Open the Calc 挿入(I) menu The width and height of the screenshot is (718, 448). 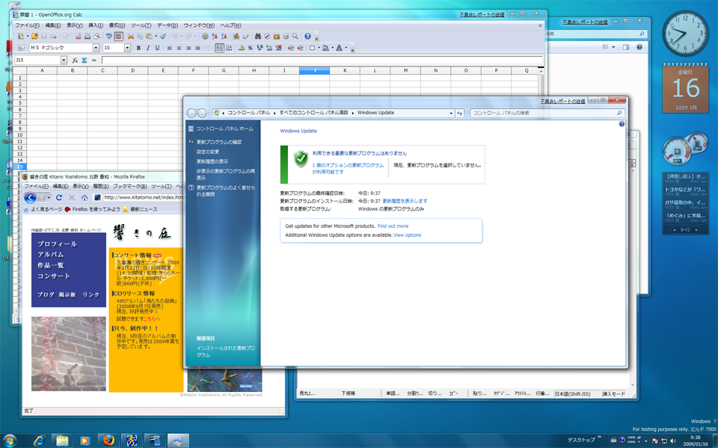(x=96, y=25)
